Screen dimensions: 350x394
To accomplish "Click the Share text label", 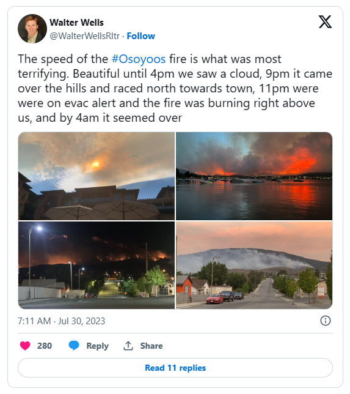I will pyautogui.click(x=151, y=346).
